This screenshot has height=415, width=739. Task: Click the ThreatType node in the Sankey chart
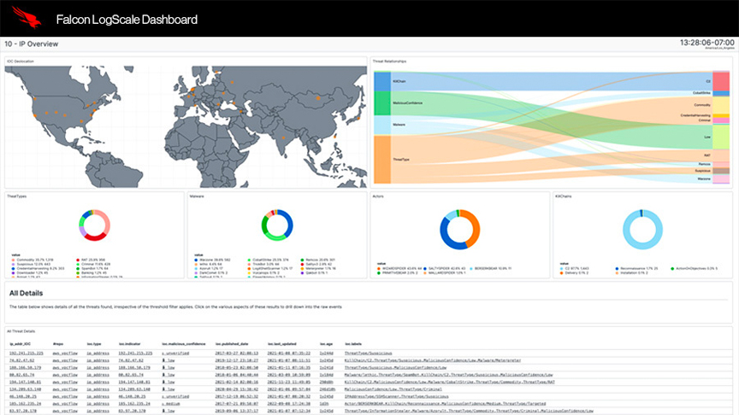coord(382,160)
